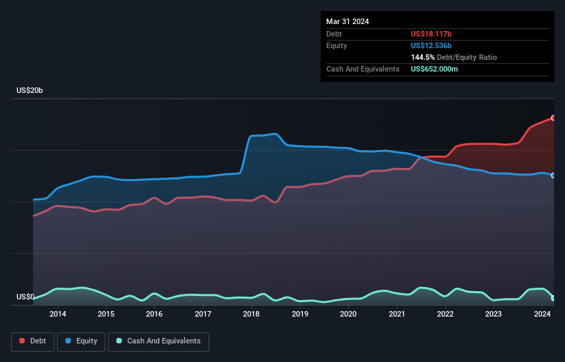The height and width of the screenshot is (362, 565).
Task: Click the 2018 x-axis label
Action: pyautogui.click(x=251, y=314)
